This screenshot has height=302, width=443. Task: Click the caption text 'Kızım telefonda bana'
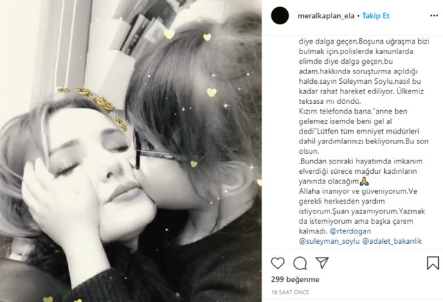pos(334,112)
